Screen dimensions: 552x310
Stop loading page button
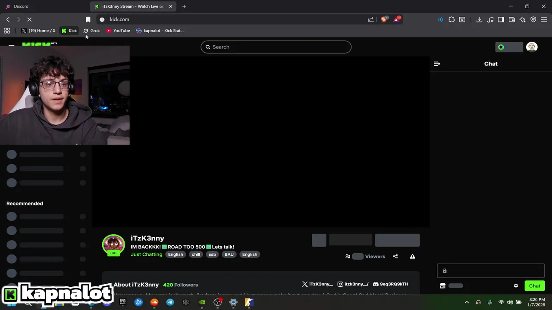[x=29, y=19]
